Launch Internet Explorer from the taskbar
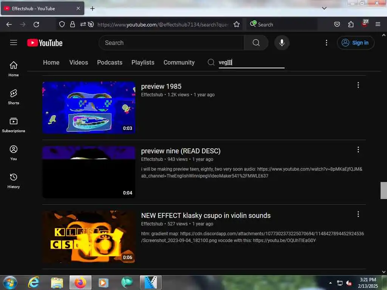The height and width of the screenshot is (290, 387). 34,282
